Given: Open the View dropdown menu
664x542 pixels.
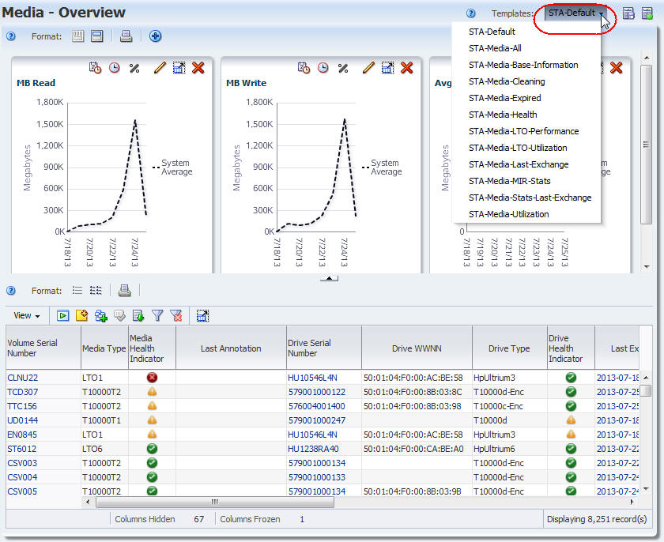Looking at the screenshot, I should click(27, 315).
